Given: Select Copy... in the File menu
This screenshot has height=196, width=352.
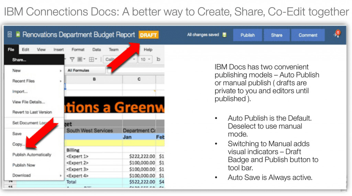Looking at the screenshot, I should tap(34, 144).
